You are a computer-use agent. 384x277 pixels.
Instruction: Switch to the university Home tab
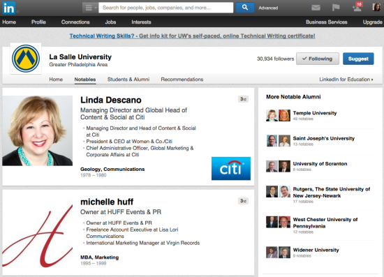[x=56, y=80]
